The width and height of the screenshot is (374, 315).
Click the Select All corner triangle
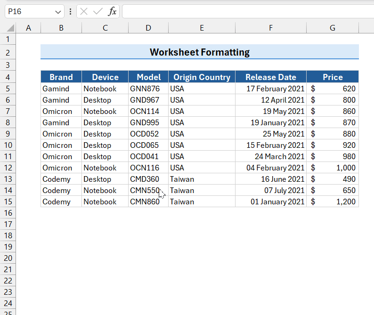[x=11, y=28]
